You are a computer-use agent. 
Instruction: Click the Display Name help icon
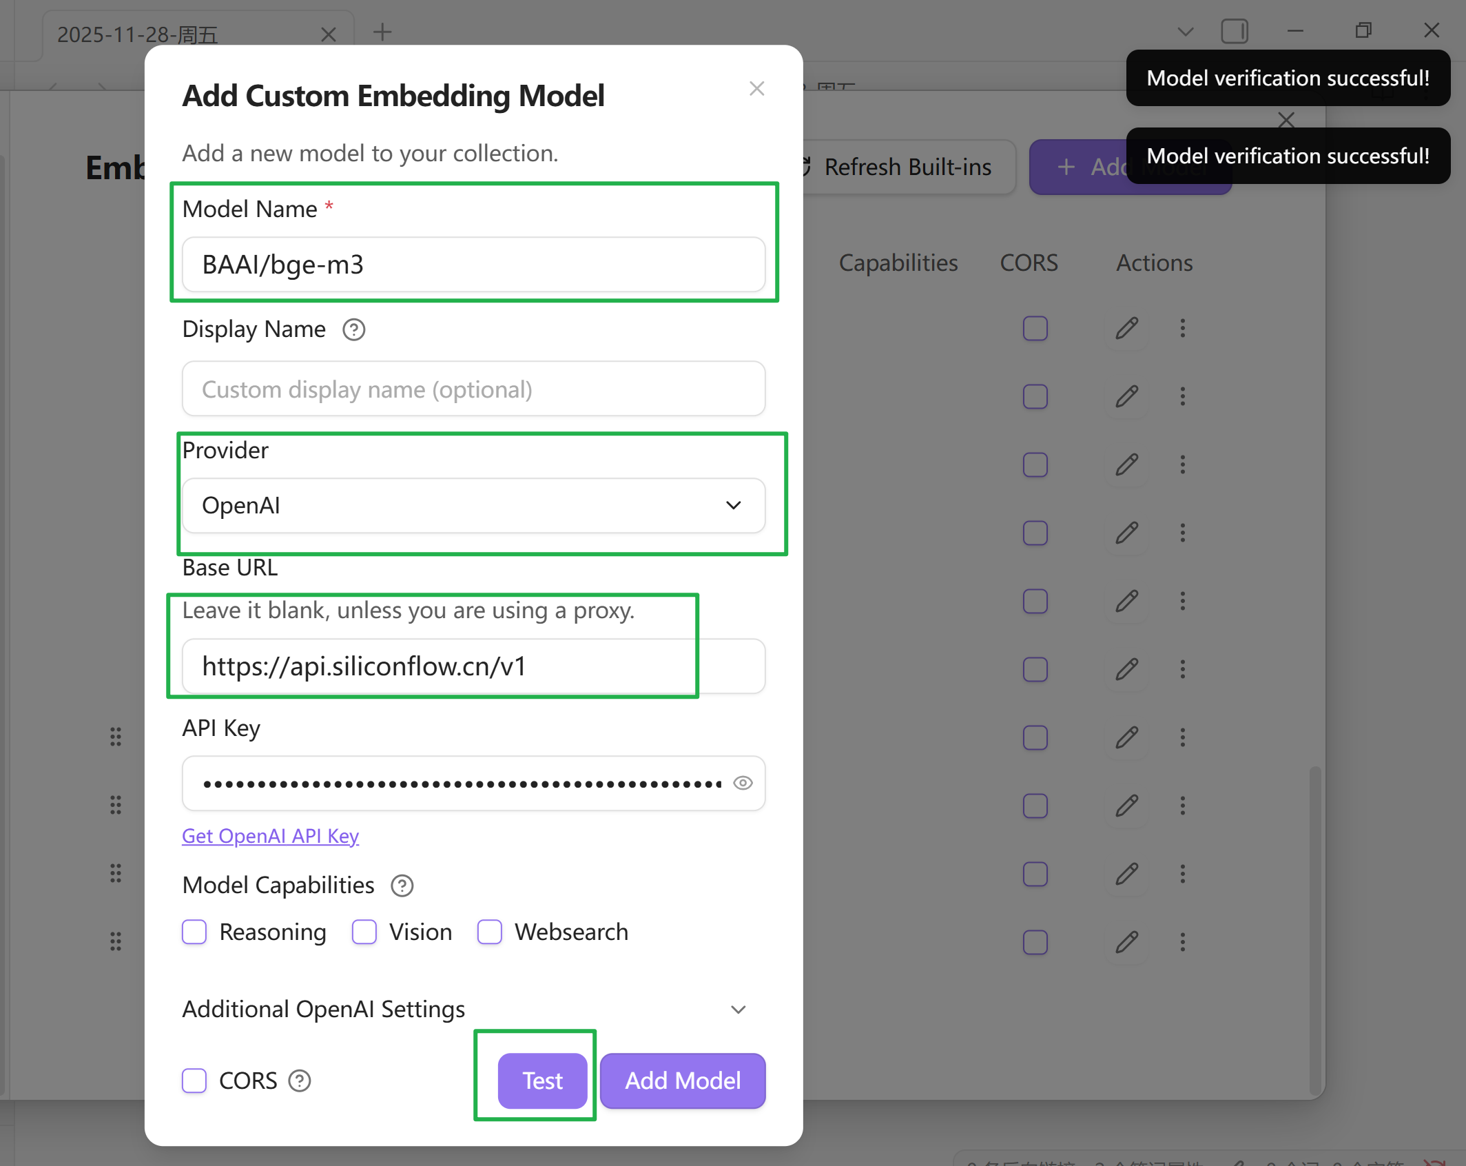click(354, 330)
